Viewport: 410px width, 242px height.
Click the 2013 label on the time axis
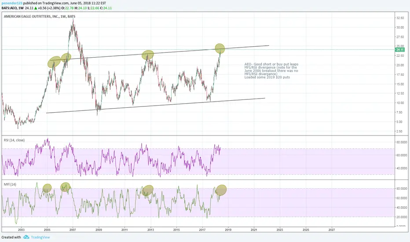pyautogui.click(x=150, y=230)
